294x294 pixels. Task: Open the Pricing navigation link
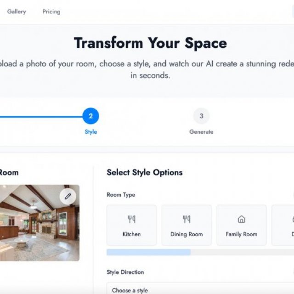click(51, 11)
